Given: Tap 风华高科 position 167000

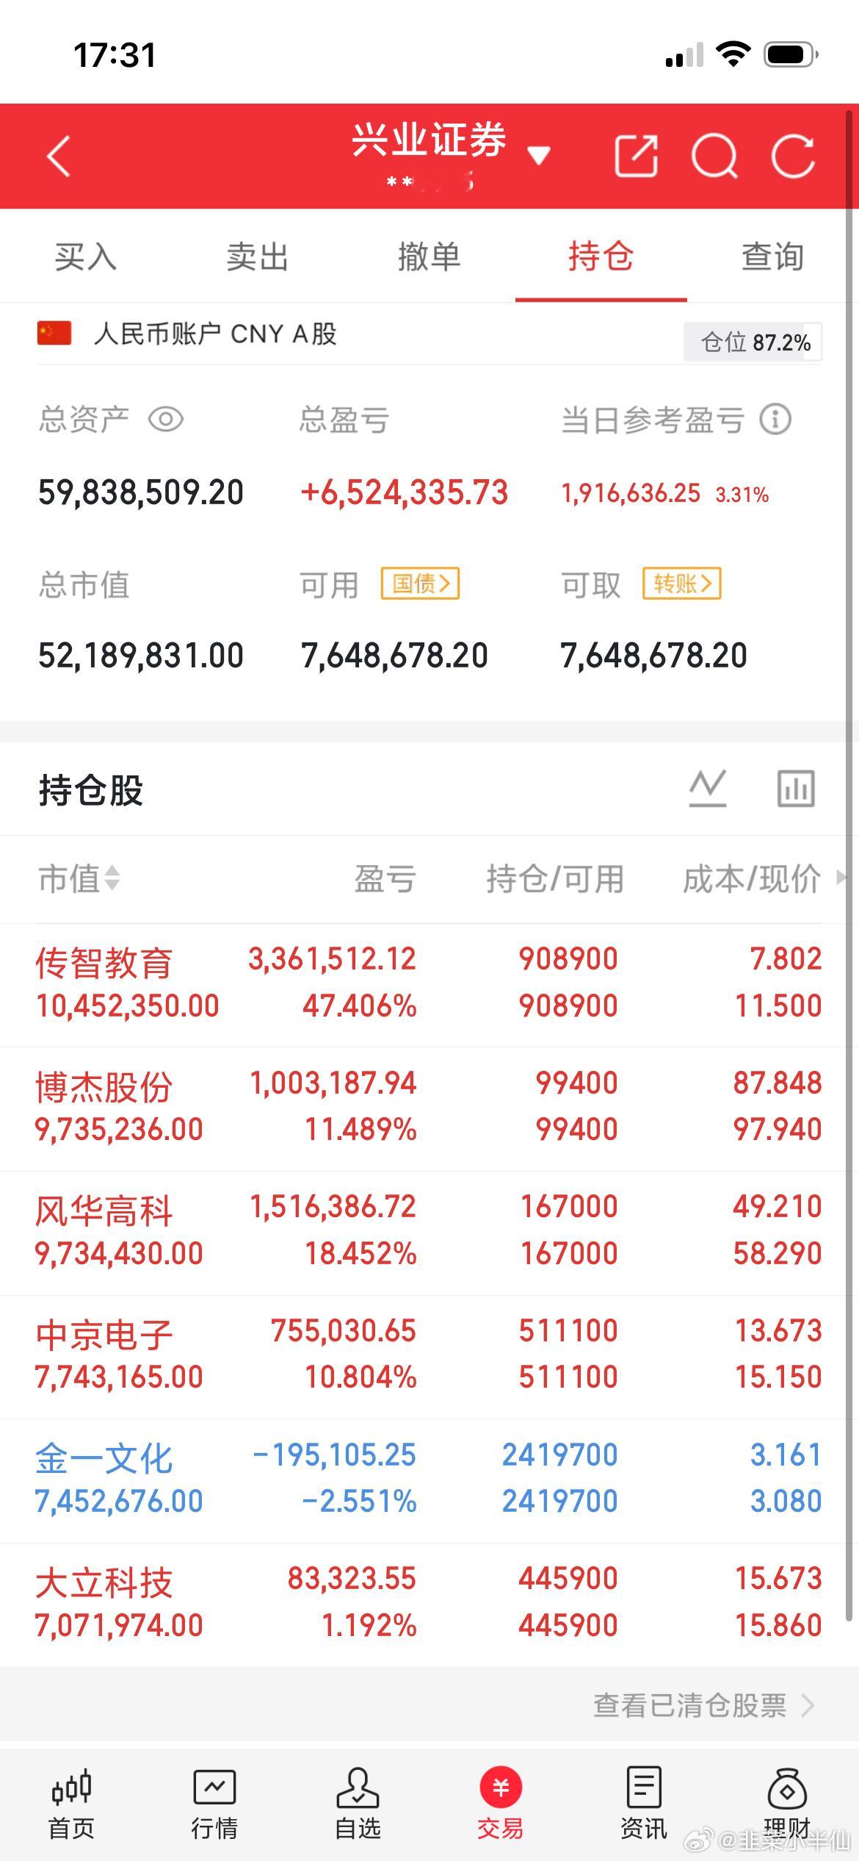Looking at the screenshot, I should click(x=569, y=1207).
